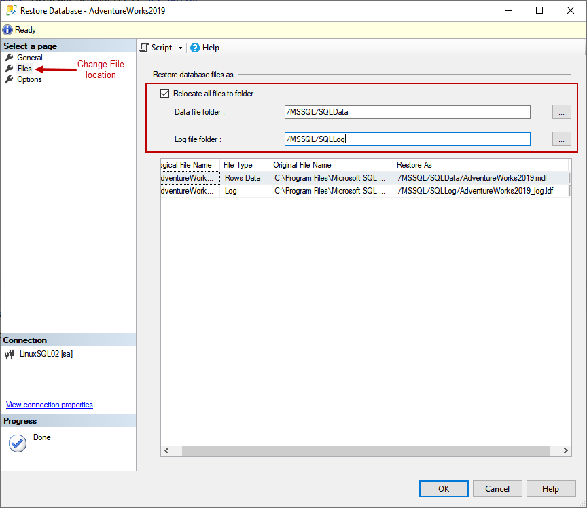Browse for the Data file folder

562,112
